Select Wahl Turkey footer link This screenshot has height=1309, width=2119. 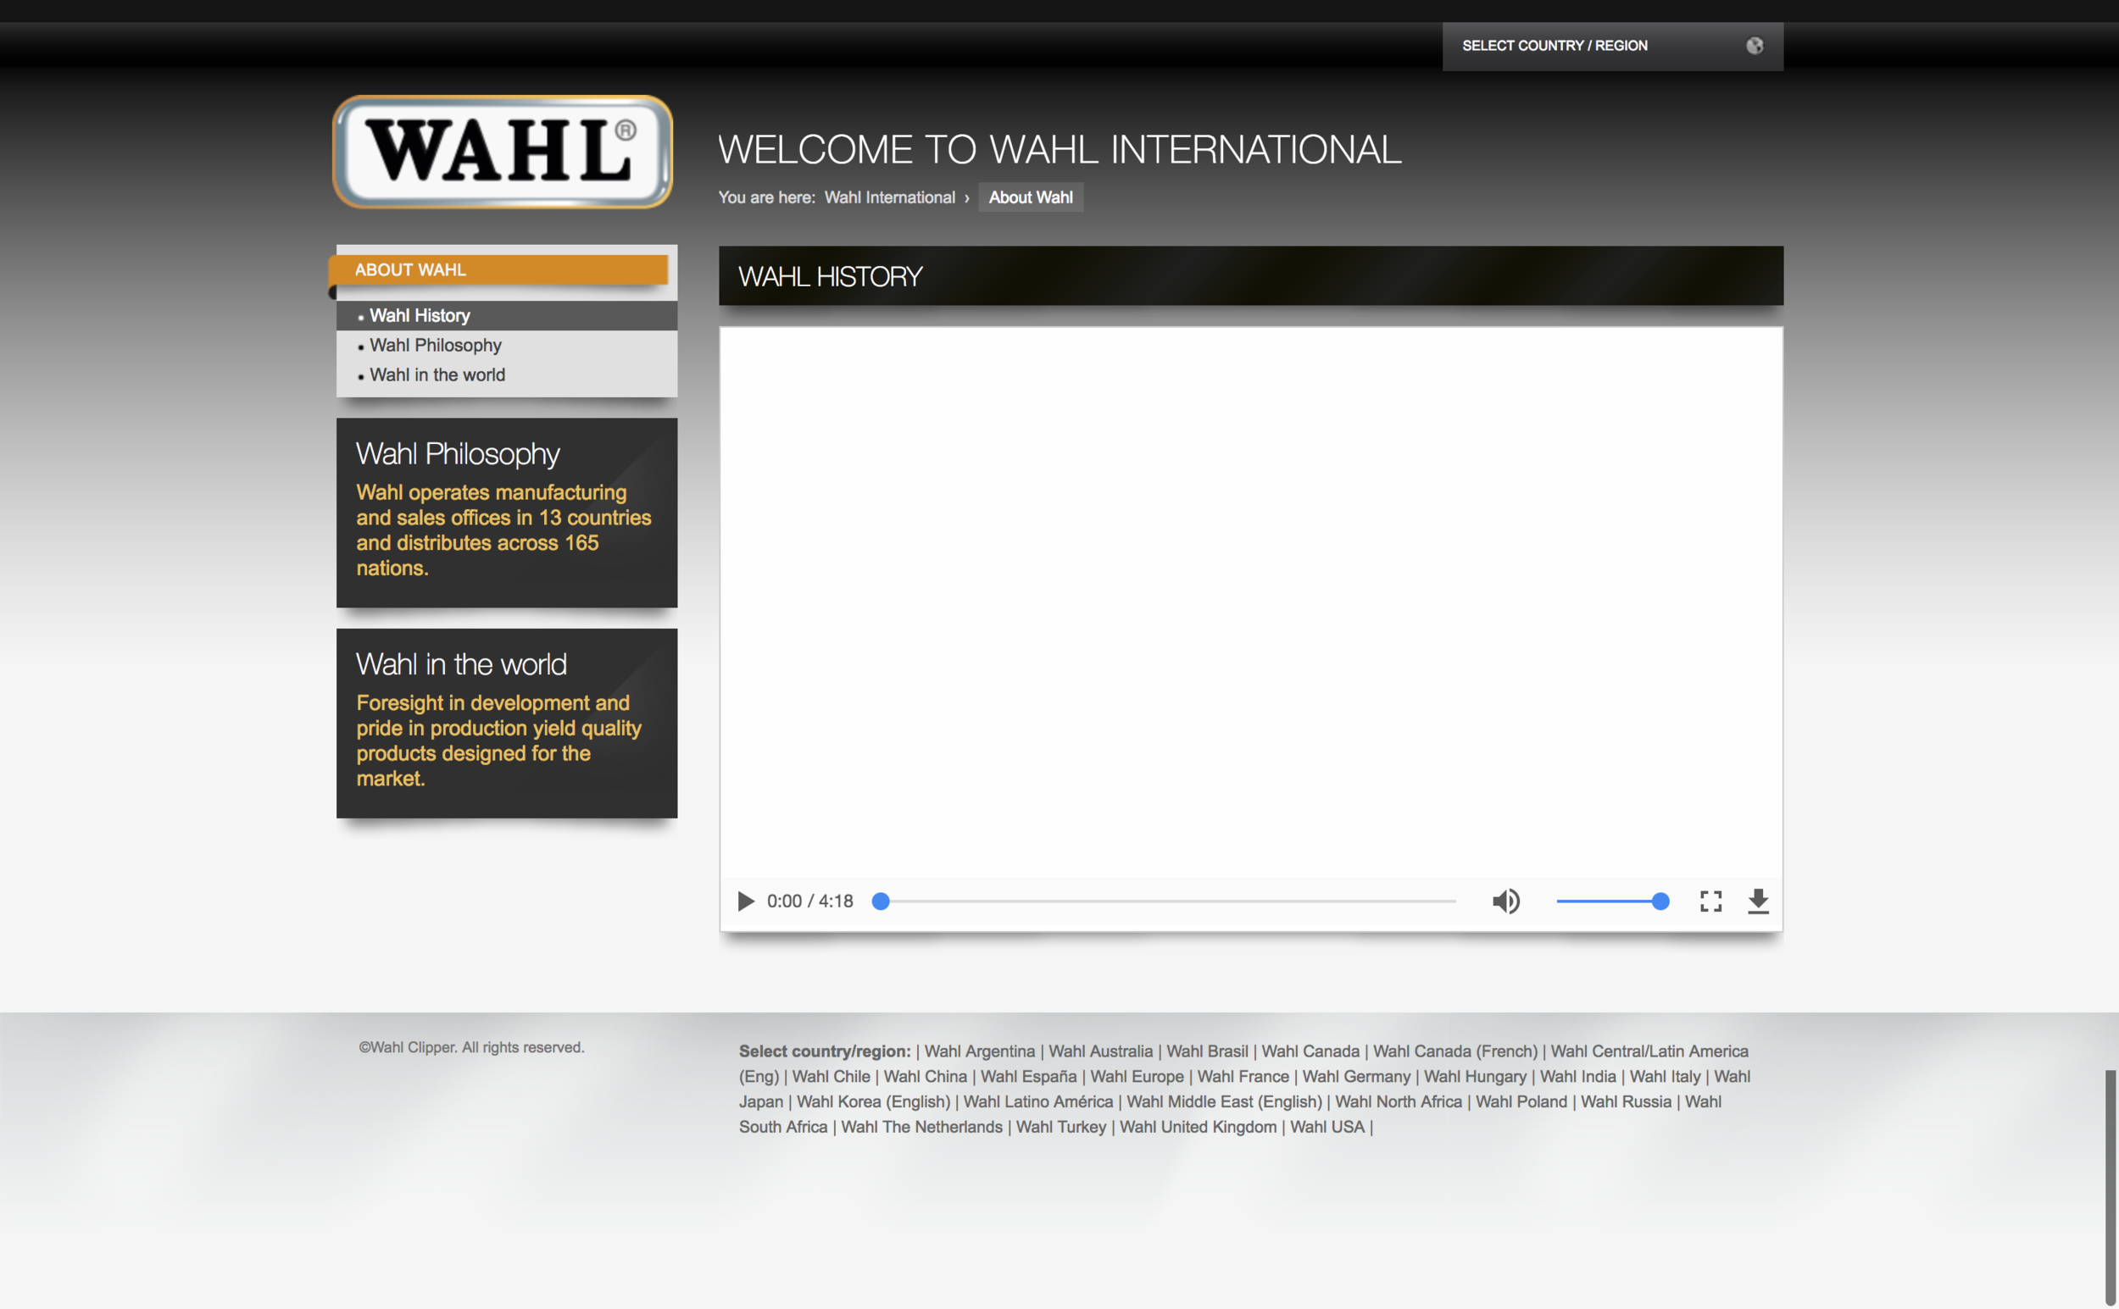click(x=1061, y=1126)
